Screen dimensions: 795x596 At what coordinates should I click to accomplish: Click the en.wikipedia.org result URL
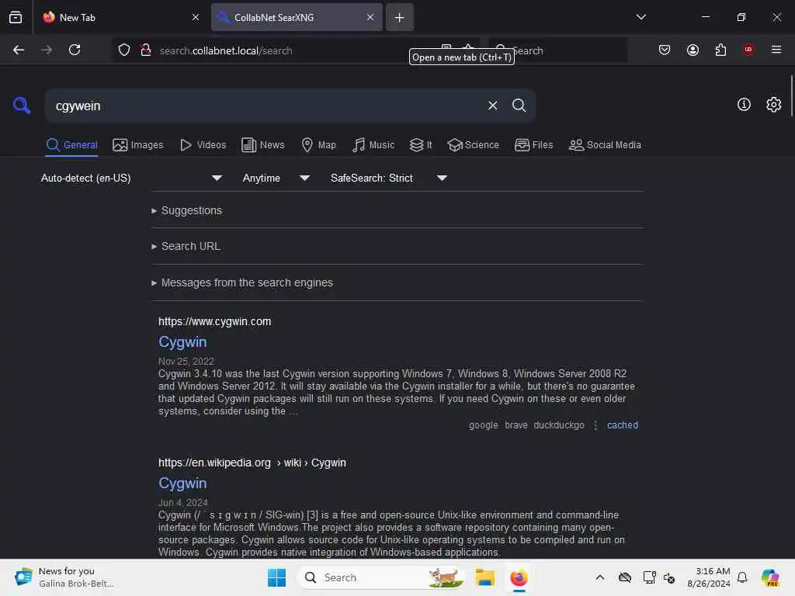[252, 463]
